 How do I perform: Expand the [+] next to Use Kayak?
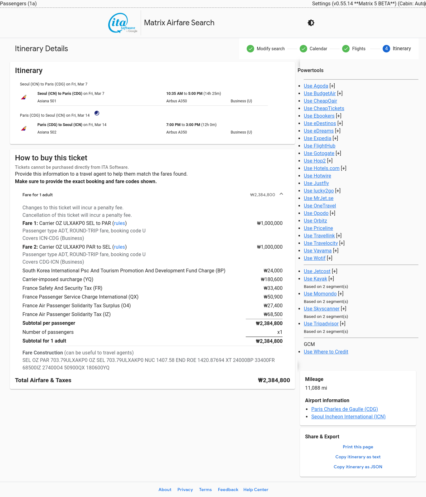pyautogui.click(x=331, y=279)
